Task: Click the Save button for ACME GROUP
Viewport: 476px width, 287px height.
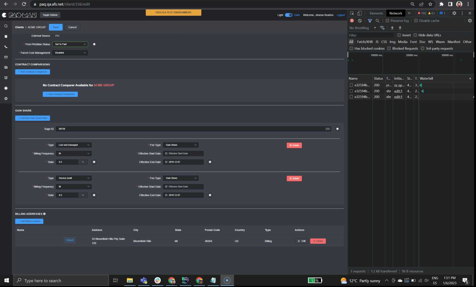Action: point(55,27)
